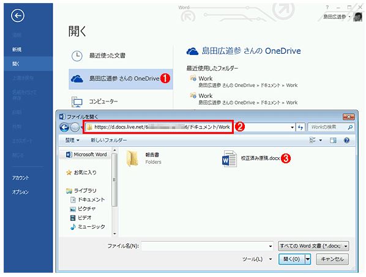The height and width of the screenshot is (277, 366).
Task: Click the dialog back navigation arrow
Action: 64,127
